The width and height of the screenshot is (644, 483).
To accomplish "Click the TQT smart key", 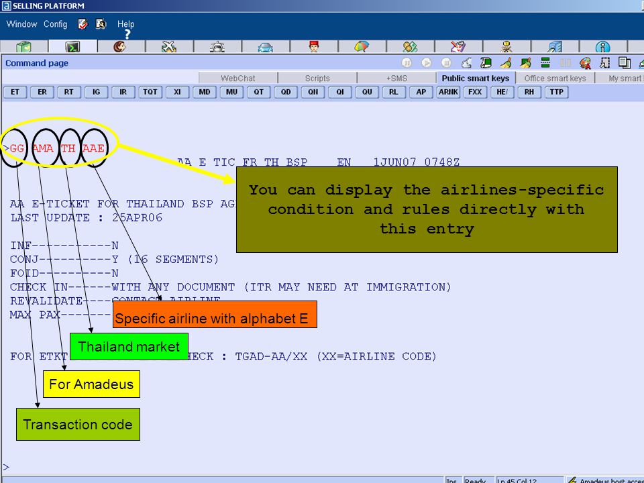I will pyautogui.click(x=150, y=92).
